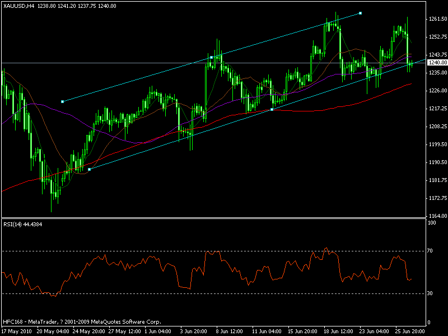This screenshot has height=336, width=448.
Task: Click the RSI(14) 44.4384 indicator label
Action: click(x=23, y=225)
